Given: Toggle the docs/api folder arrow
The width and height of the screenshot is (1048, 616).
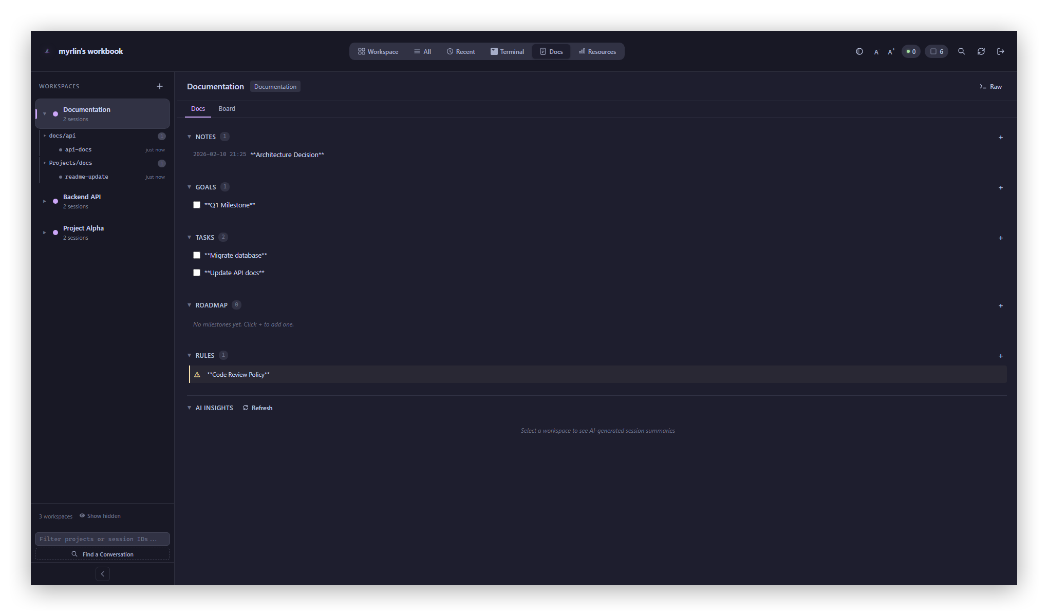Looking at the screenshot, I should [x=45, y=136].
